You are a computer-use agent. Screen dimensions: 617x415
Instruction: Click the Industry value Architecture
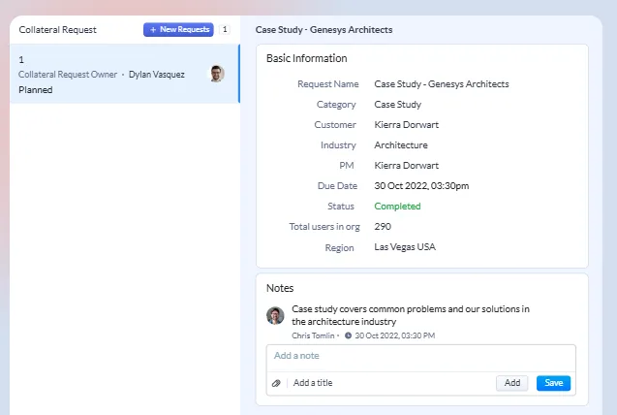pyautogui.click(x=401, y=145)
